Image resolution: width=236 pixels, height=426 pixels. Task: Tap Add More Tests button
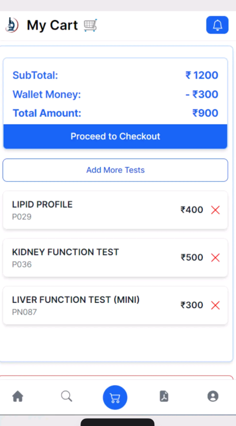115,170
